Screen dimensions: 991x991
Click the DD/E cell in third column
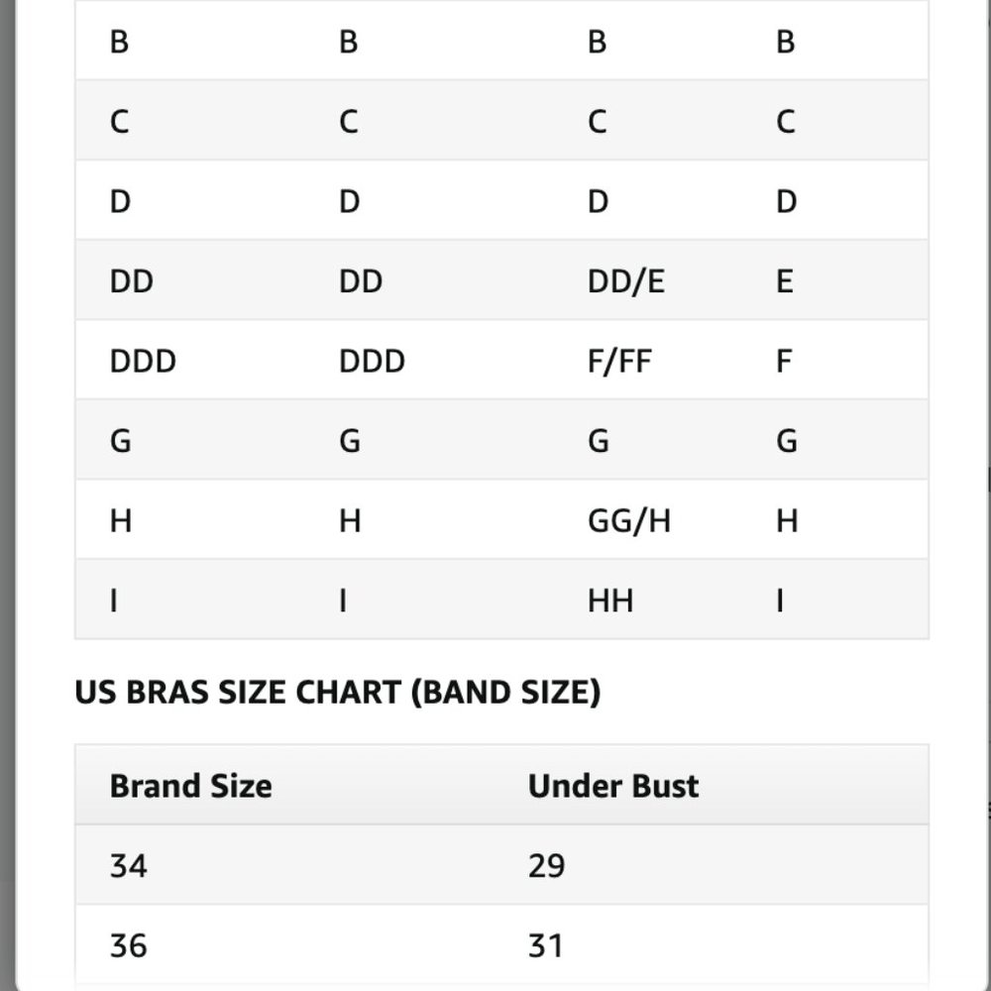(x=625, y=281)
